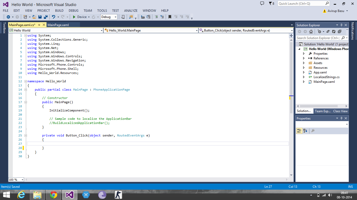The height and width of the screenshot is (200, 357).
Task: Start debugging with the green Device play button
Action: point(74,17)
